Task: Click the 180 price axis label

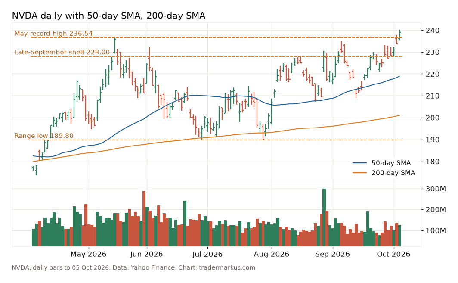Action: coord(432,162)
